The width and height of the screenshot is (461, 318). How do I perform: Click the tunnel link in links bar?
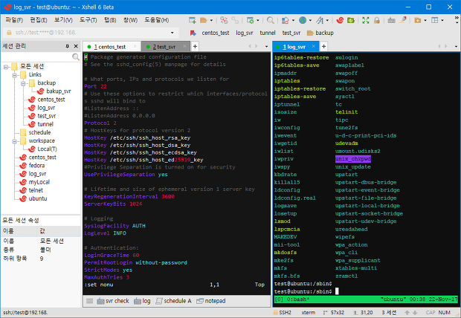(268, 33)
